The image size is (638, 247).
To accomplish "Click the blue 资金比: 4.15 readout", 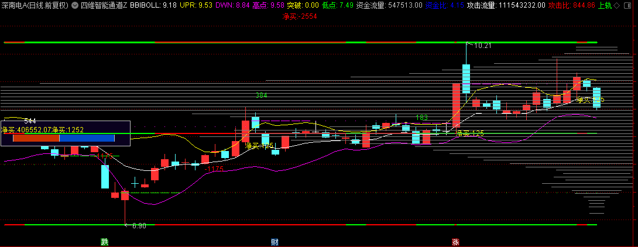I will pos(444,5).
